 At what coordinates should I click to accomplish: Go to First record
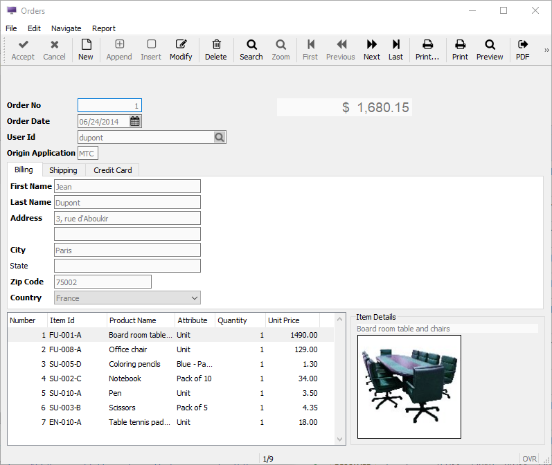pyautogui.click(x=310, y=50)
